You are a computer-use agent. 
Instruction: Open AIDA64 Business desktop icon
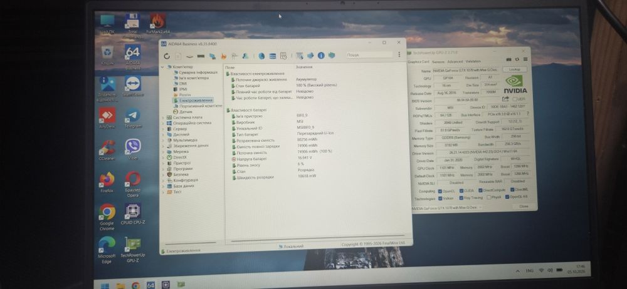point(132,57)
